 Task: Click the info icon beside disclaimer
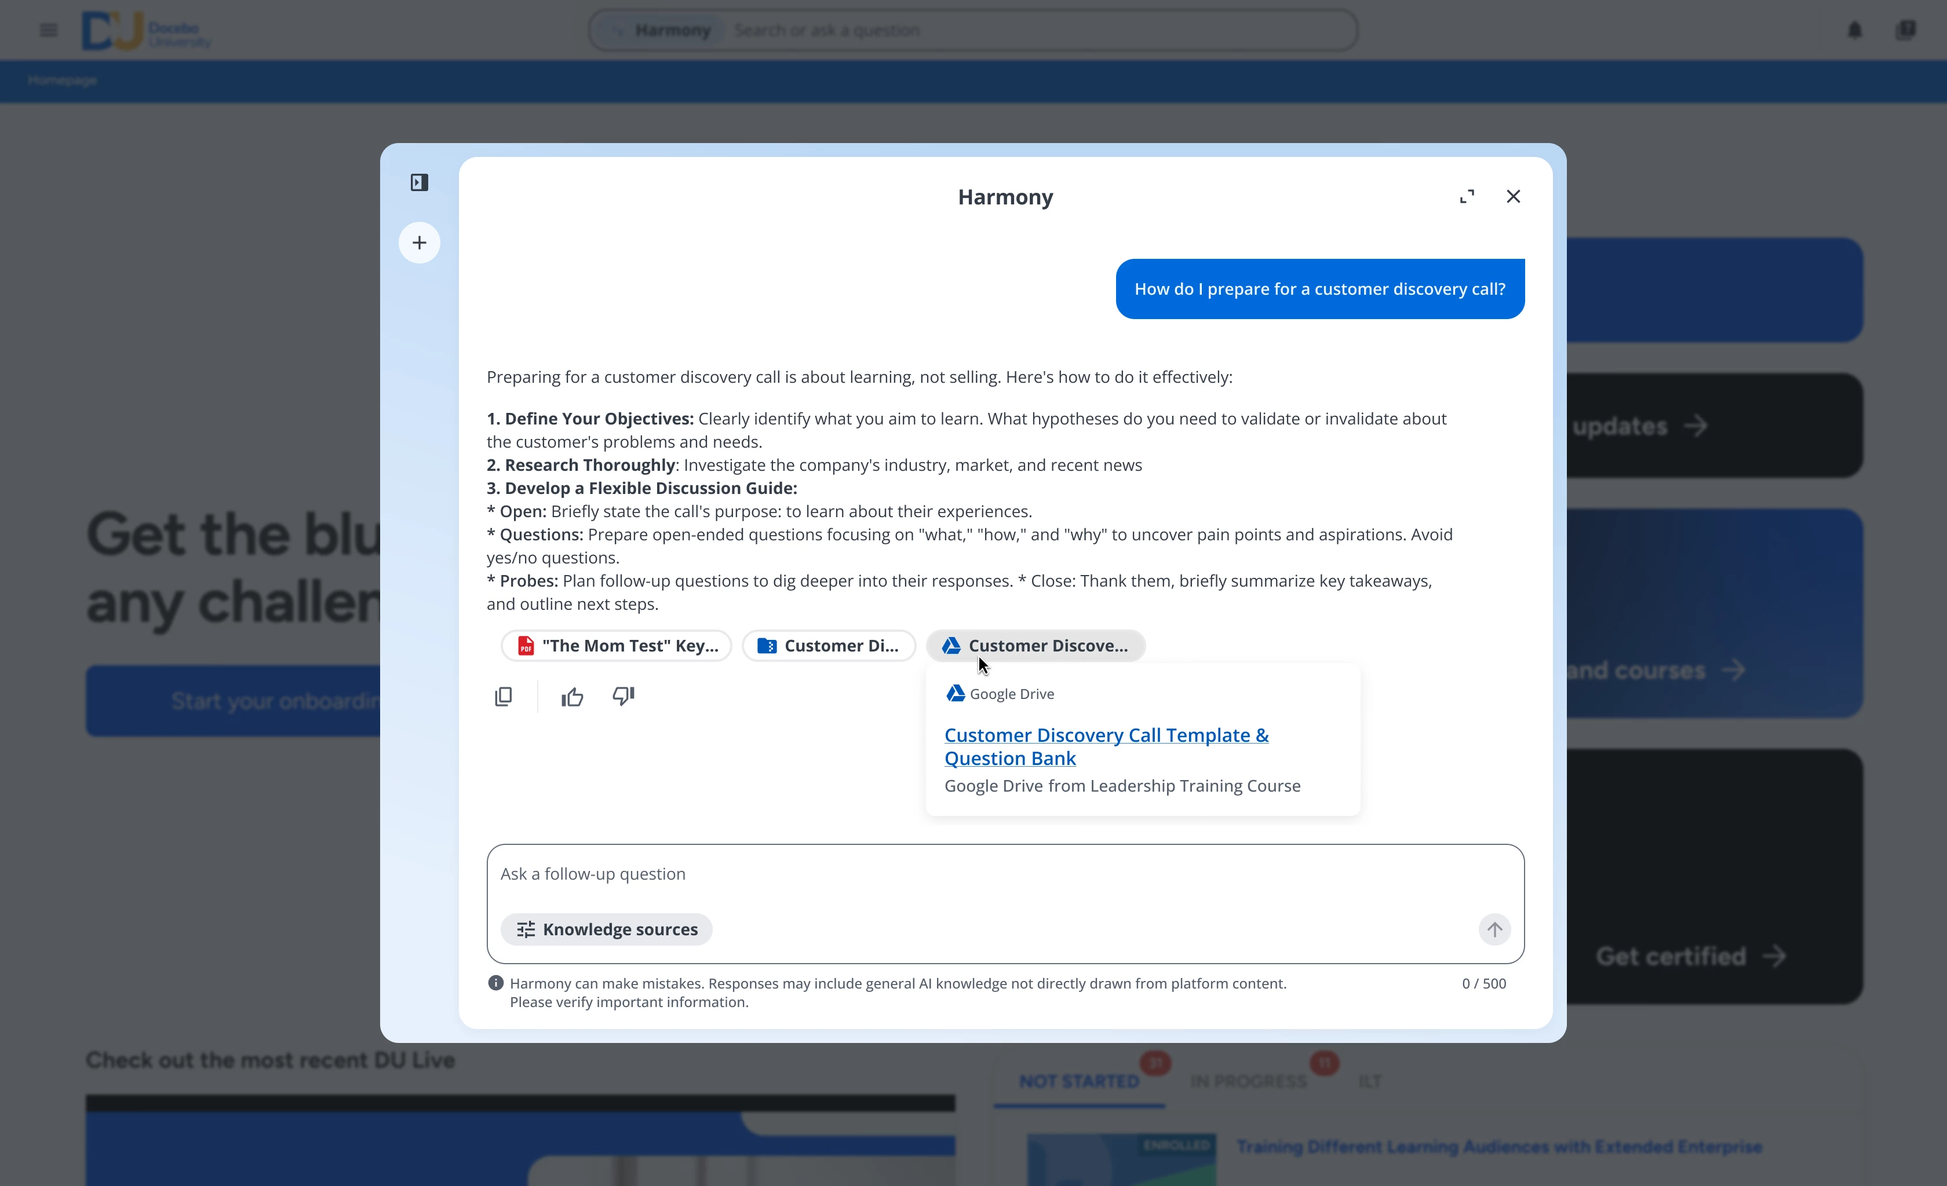[x=495, y=983]
